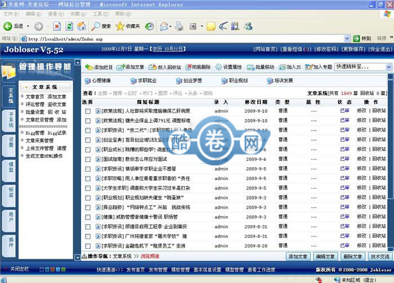This screenshot has width=394, height=283.
Task: Open the 文件 menu
Action: pos(11,14)
